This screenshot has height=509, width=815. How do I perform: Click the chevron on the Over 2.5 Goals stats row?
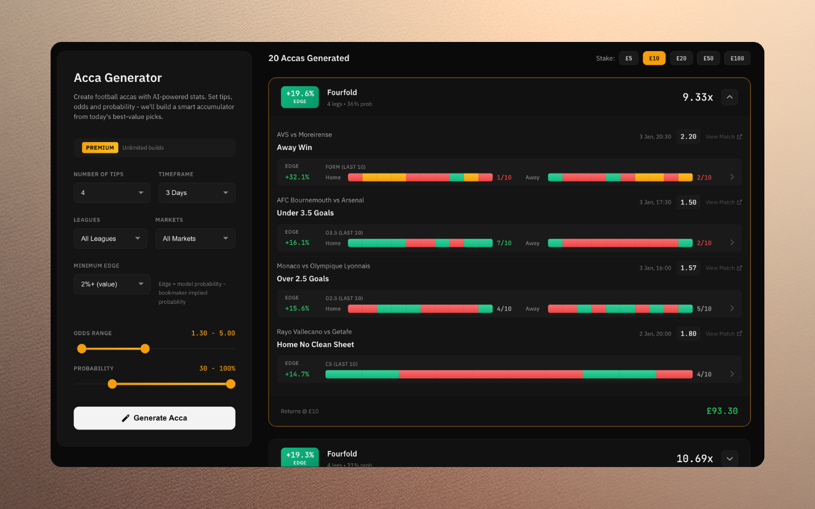click(x=732, y=308)
